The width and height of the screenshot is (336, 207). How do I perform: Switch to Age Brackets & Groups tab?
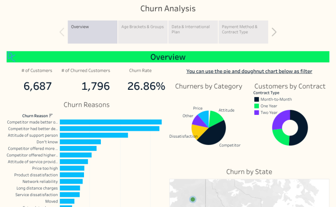[142, 32]
